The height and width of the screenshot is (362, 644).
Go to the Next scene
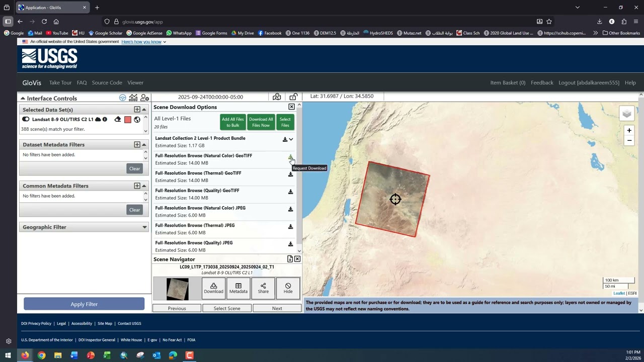pos(277,308)
